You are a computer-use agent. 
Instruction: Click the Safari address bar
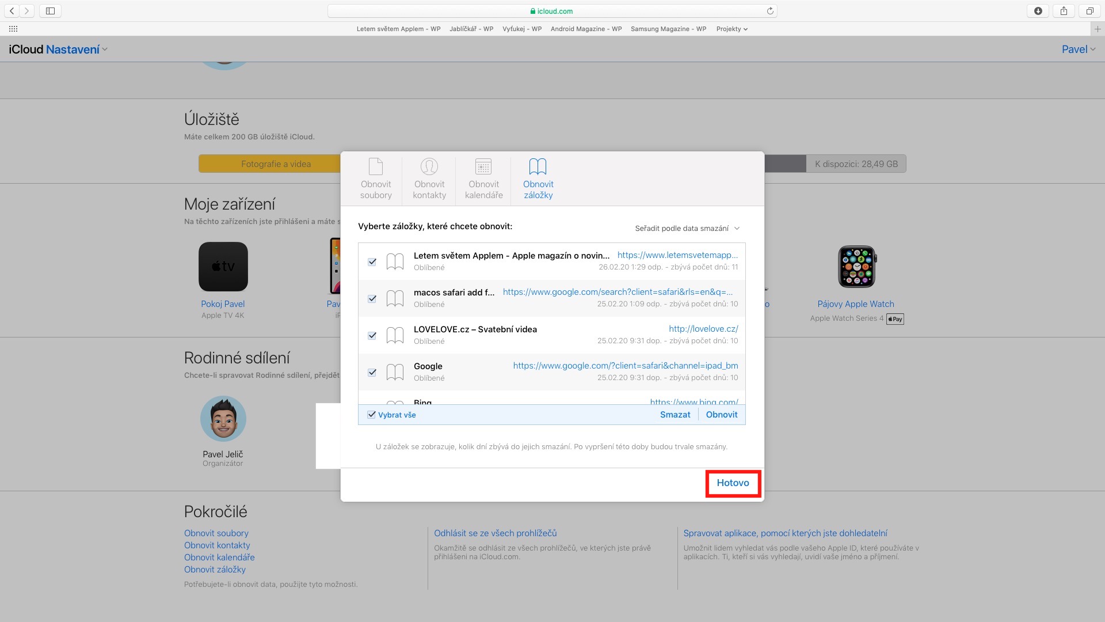(551, 11)
